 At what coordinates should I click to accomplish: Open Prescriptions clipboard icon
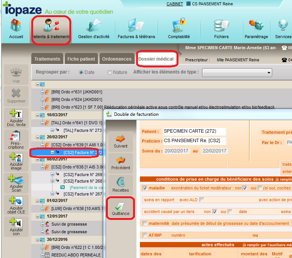(x=16, y=139)
